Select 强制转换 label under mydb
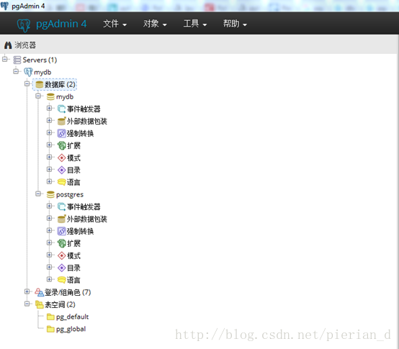Screen dimensions: 399x349 click(x=80, y=133)
